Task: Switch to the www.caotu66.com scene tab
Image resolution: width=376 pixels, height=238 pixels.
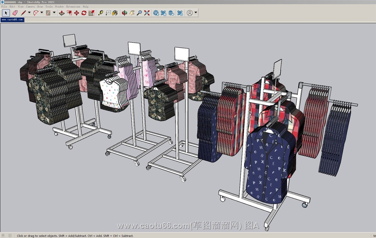Action: (x=12, y=19)
